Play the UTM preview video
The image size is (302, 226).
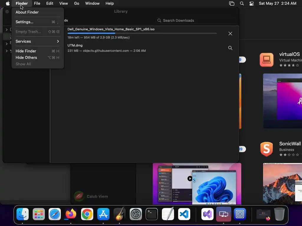click(x=190, y=179)
